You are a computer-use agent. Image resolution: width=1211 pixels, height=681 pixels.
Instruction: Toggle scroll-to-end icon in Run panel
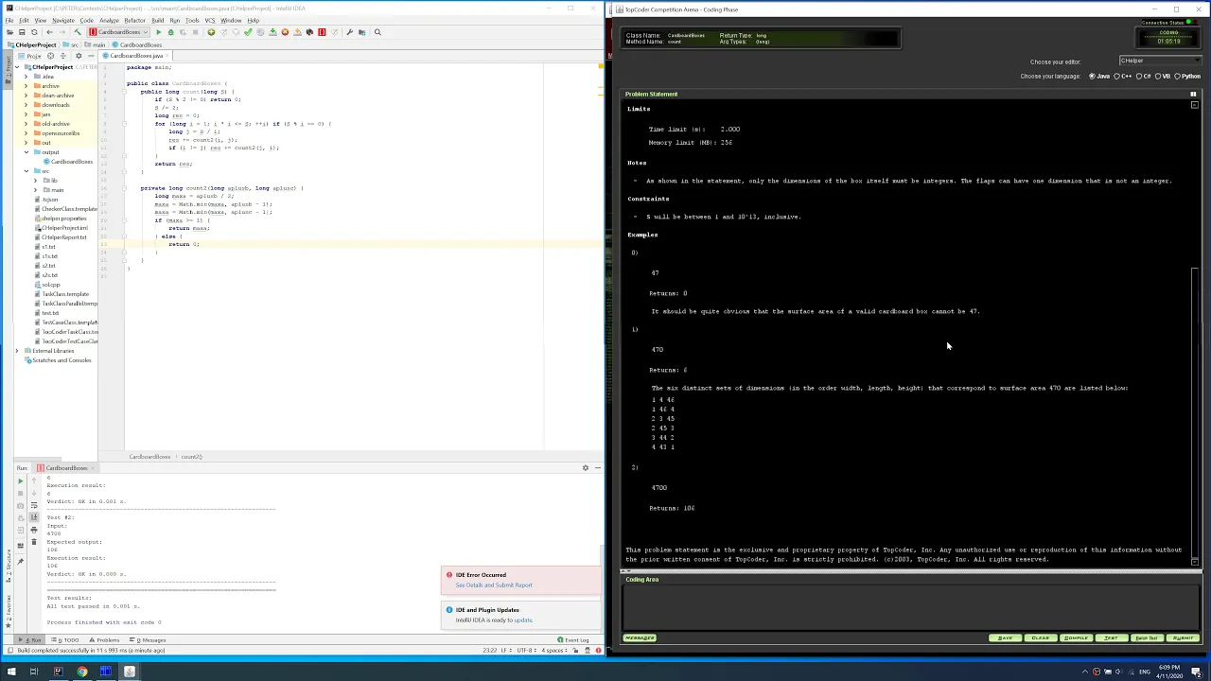pos(34,517)
